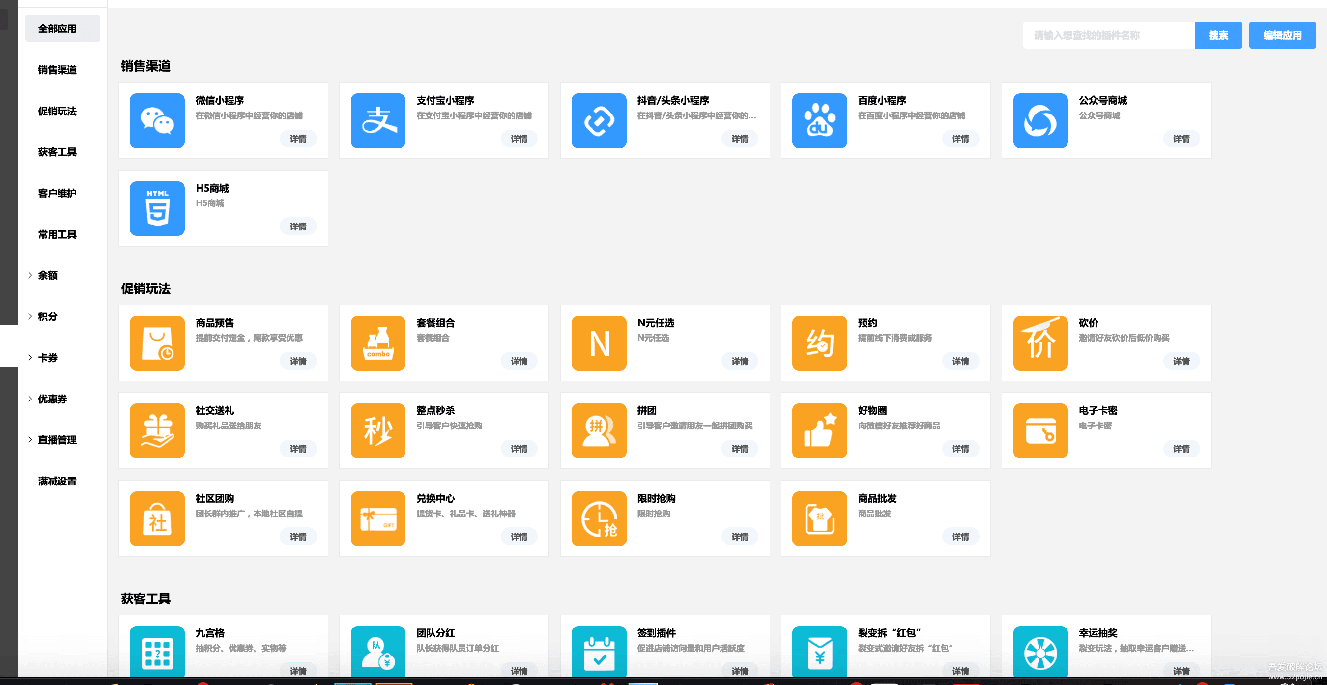The image size is (1327, 685).
Task: Select 全部应用 in the sidebar
Action: coord(62,29)
